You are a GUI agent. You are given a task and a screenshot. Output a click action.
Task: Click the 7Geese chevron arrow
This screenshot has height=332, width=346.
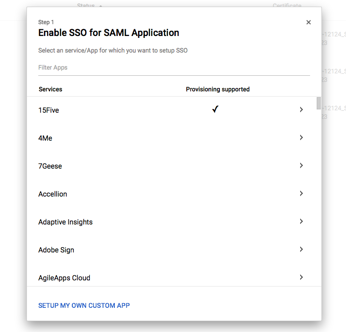[301, 166]
